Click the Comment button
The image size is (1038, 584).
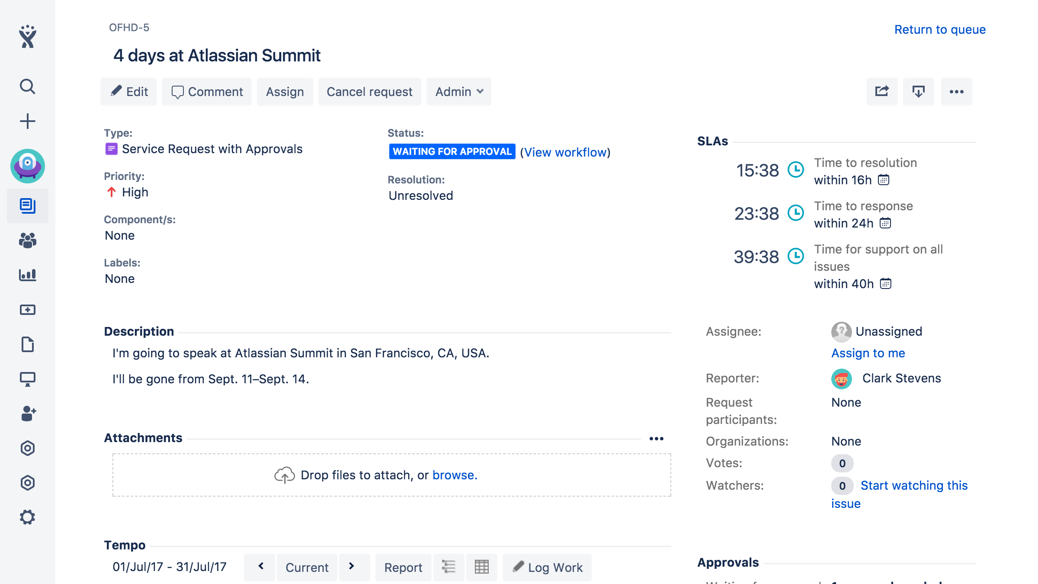207,92
